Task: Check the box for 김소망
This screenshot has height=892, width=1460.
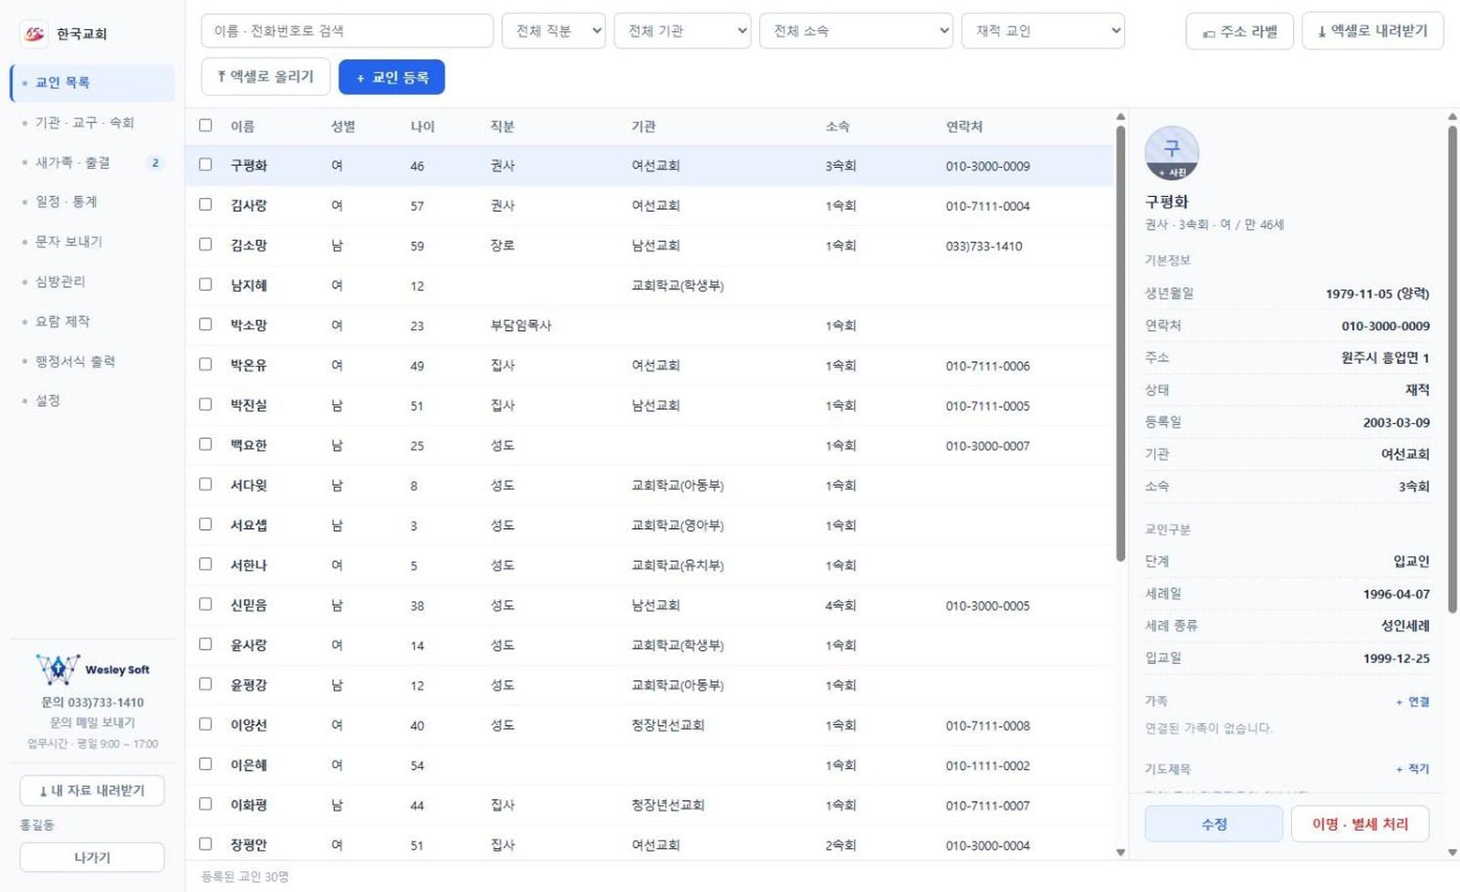Action: 205,244
